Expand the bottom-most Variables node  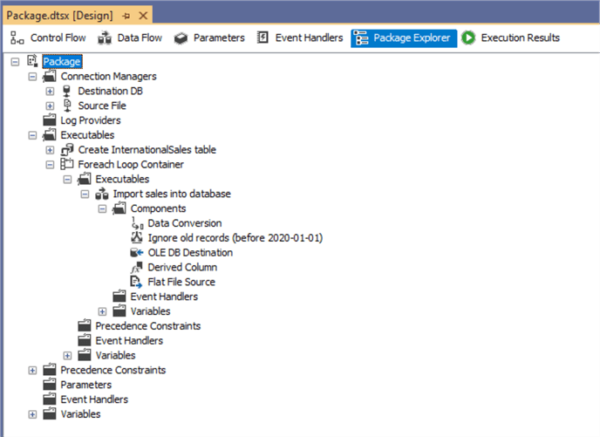coord(32,414)
